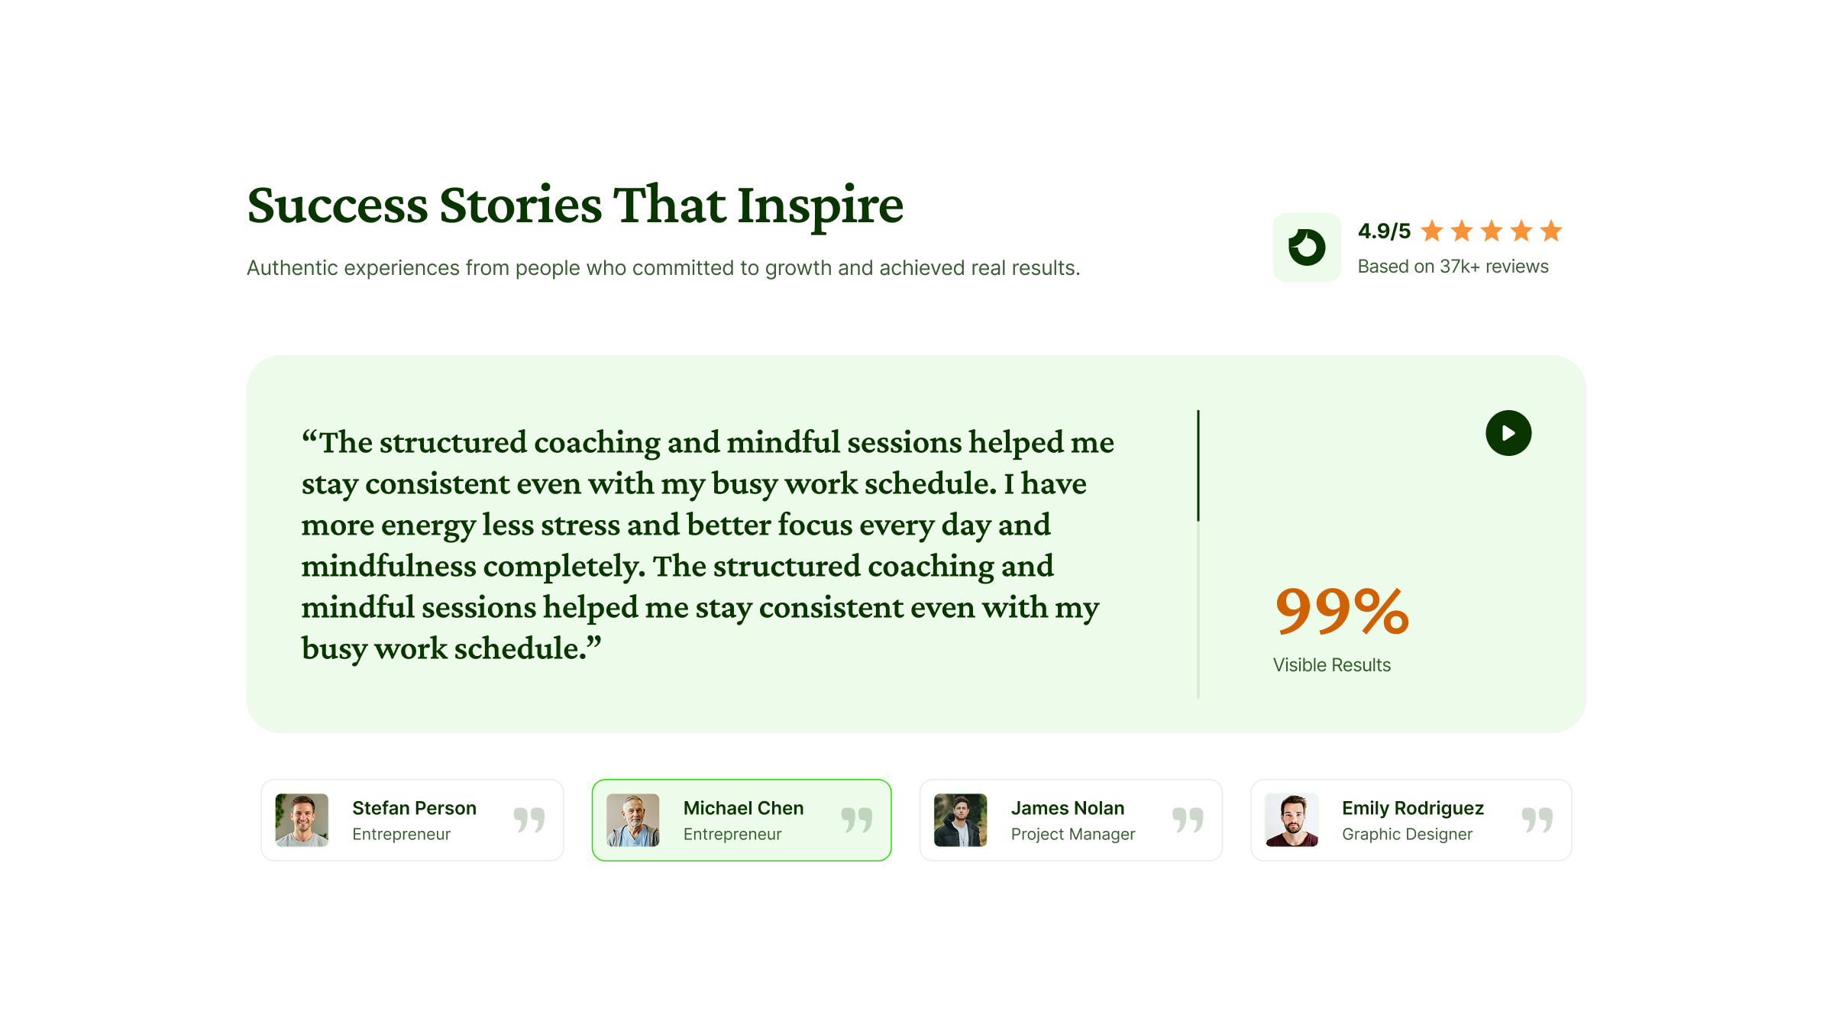Play the video testimonial
This screenshot has height=1031, width=1833.
[1507, 432]
